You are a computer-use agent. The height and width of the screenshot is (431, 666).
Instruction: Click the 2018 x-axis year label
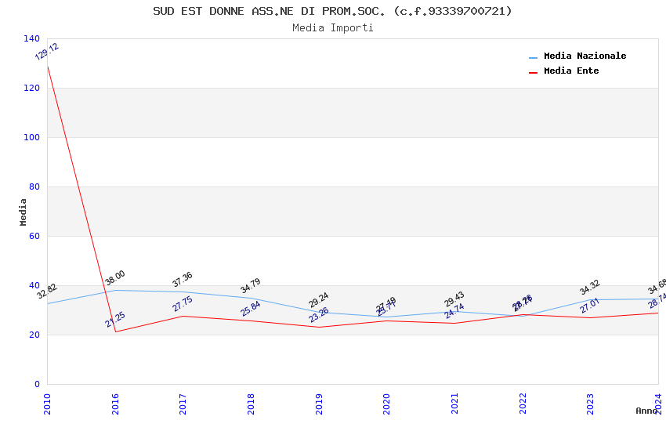click(x=251, y=404)
